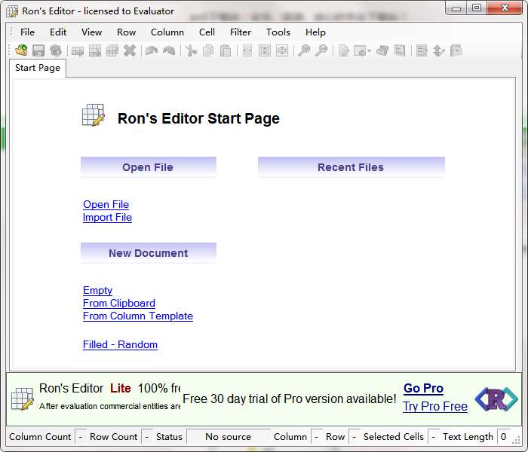Click the Zoom Out magnifier icon
This screenshot has width=528, height=452.
pos(321,50)
